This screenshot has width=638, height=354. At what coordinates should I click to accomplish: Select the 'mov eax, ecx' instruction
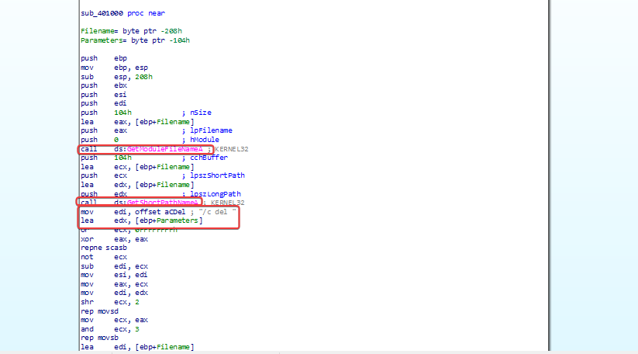[114, 284]
